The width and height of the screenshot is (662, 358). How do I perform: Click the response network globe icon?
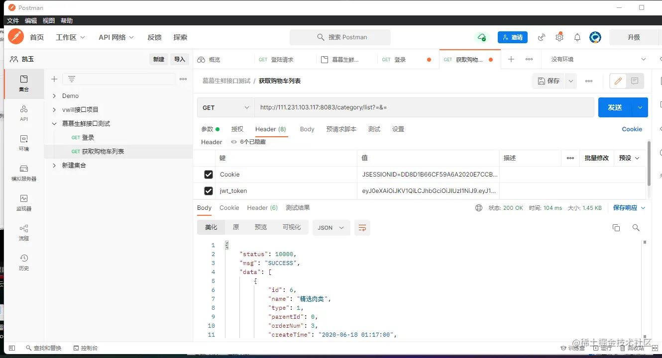point(479,208)
